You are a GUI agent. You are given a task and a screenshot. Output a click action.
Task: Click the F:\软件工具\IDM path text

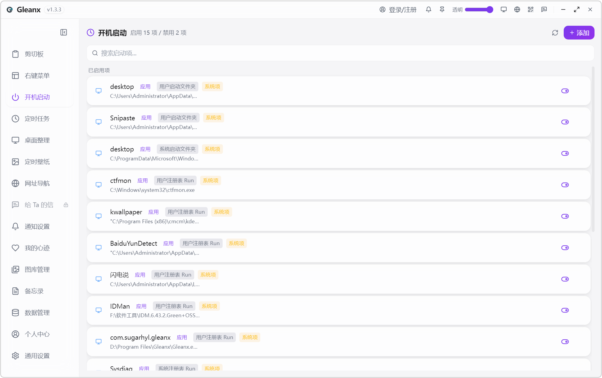pos(155,315)
